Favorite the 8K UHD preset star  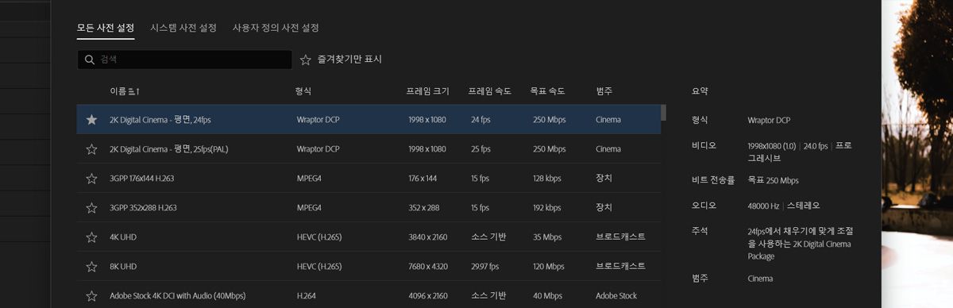tap(91, 267)
